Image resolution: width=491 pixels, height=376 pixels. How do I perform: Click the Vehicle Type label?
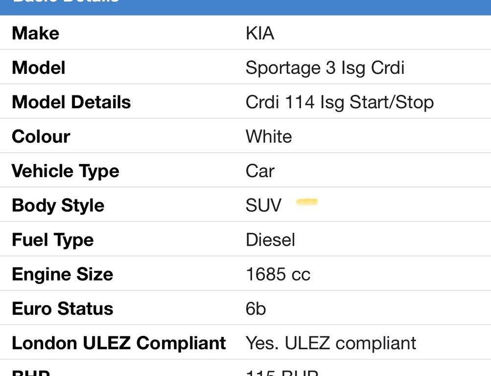(x=66, y=171)
